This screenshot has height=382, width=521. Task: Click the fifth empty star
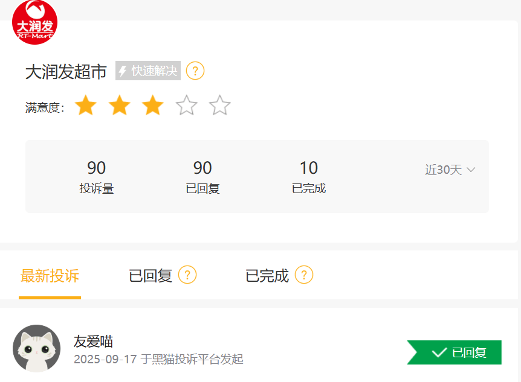click(x=220, y=106)
